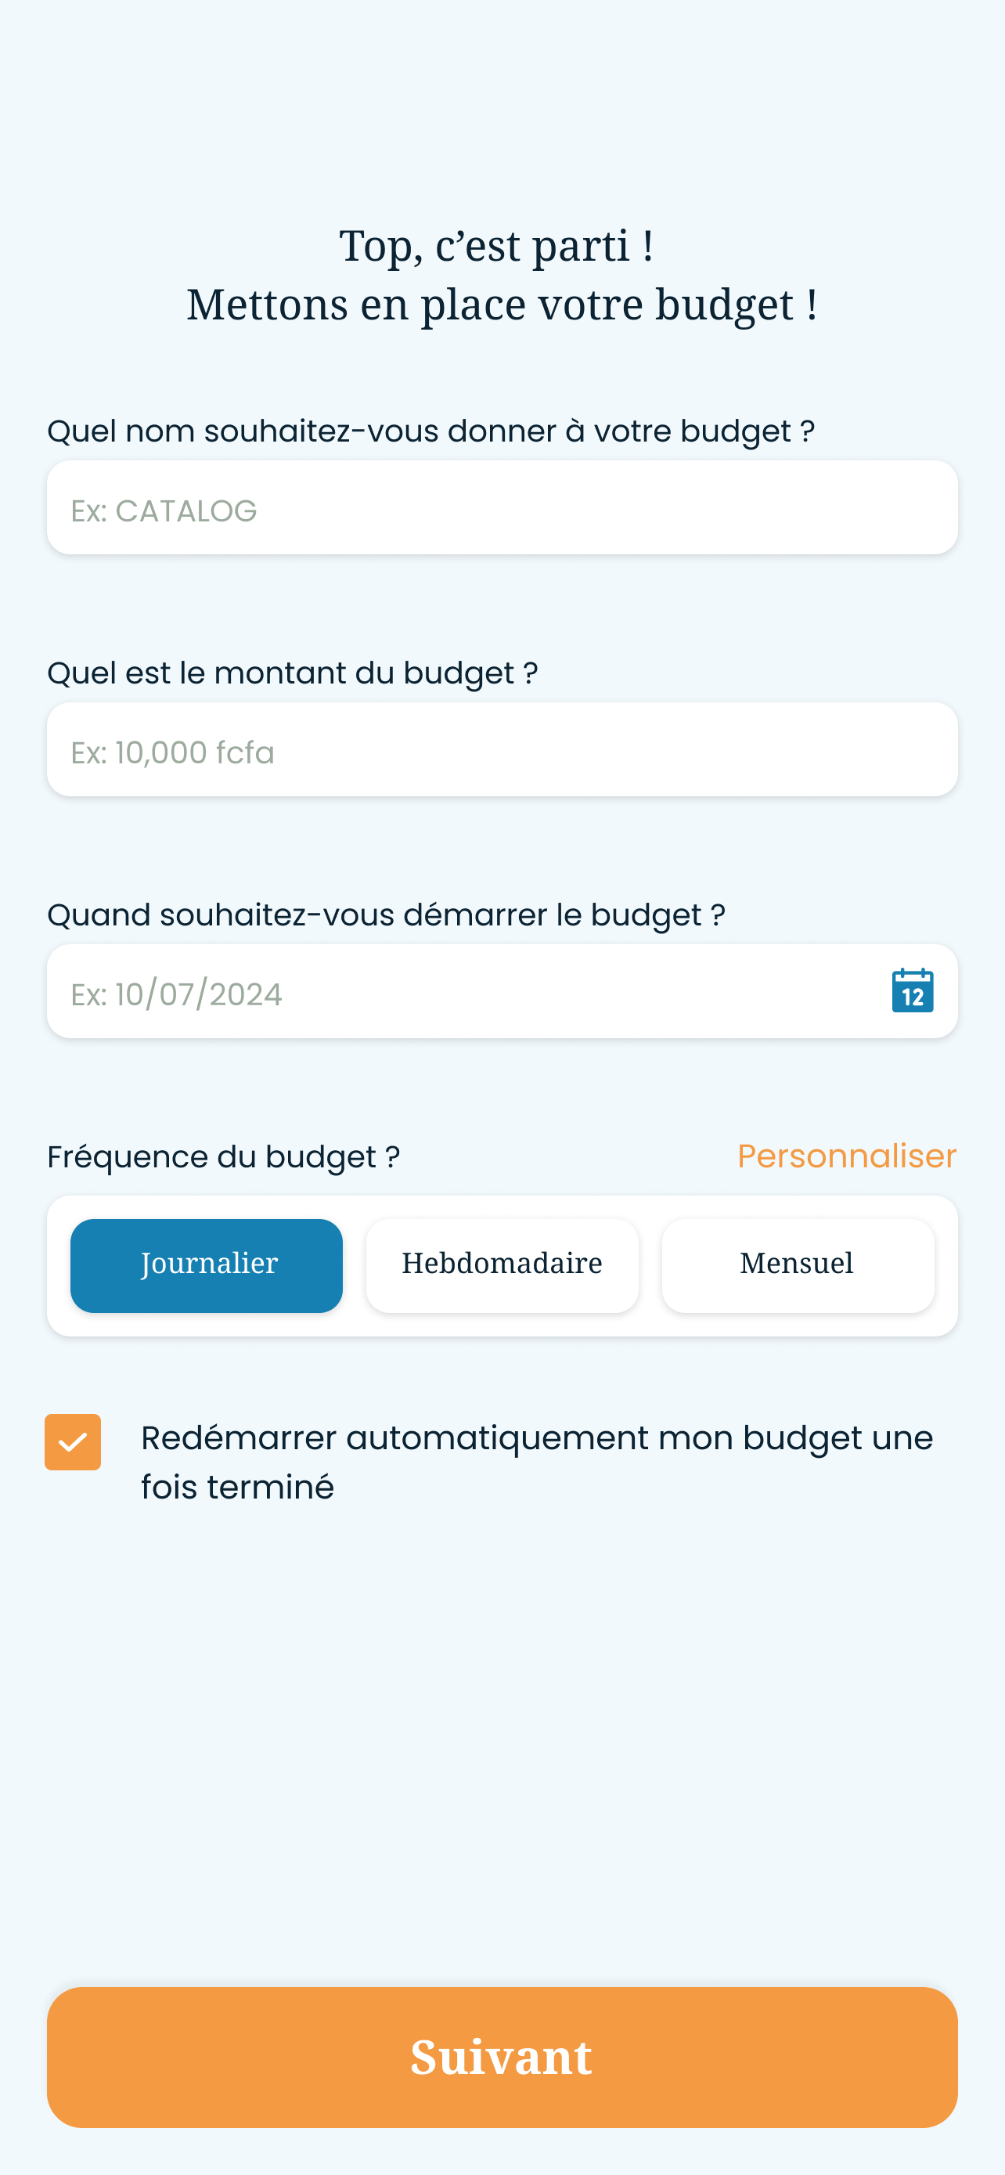The width and height of the screenshot is (1005, 2175).
Task: Click the 'Quel est le montant' label
Action: [293, 673]
